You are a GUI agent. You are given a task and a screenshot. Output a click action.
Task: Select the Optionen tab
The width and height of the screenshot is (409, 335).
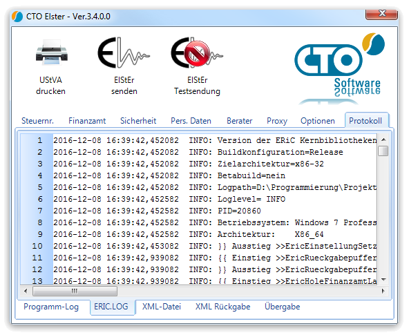(x=318, y=121)
